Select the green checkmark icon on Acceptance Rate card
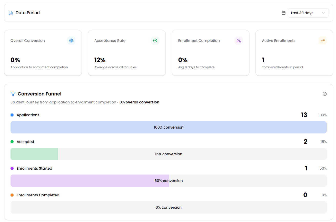Viewport: 336px width, 222px height. (155, 41)
